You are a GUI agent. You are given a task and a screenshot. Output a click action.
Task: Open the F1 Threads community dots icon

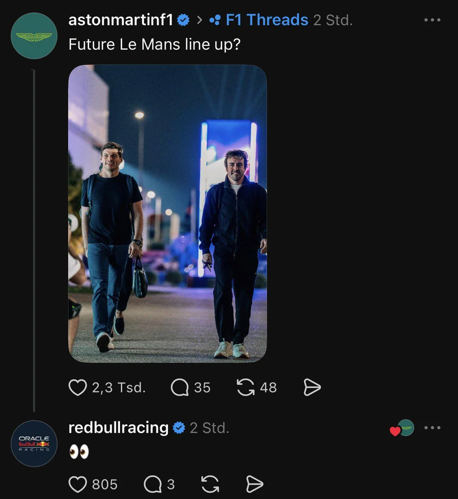tap(215, 20)
